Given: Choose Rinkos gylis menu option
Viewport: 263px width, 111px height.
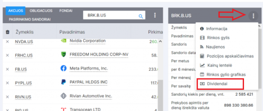Looking at the screenshot, I should pos(218,38).
